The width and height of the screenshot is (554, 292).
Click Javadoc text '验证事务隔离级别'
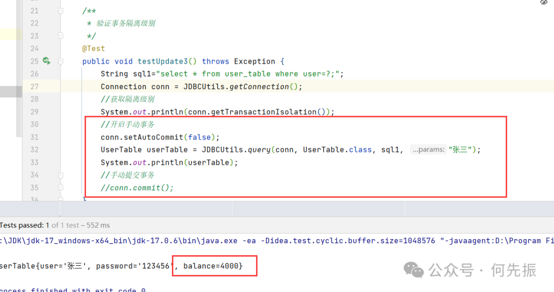[x=126, y=23]
